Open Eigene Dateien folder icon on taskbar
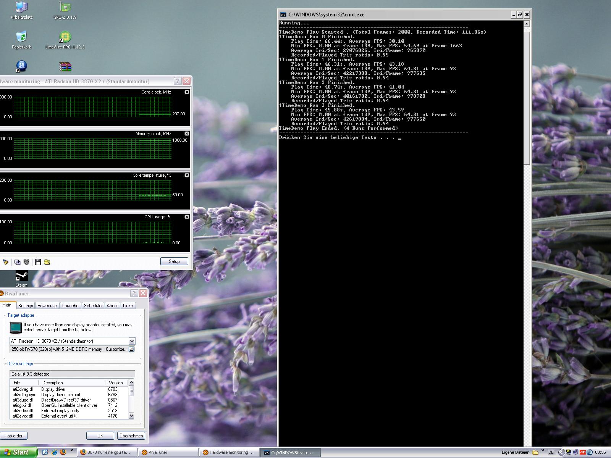 (x=535, y=453)
